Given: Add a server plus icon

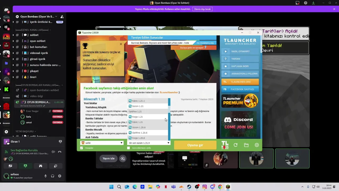Looking at the screenshot, I should pyautogui.click(x=6, y=132).
